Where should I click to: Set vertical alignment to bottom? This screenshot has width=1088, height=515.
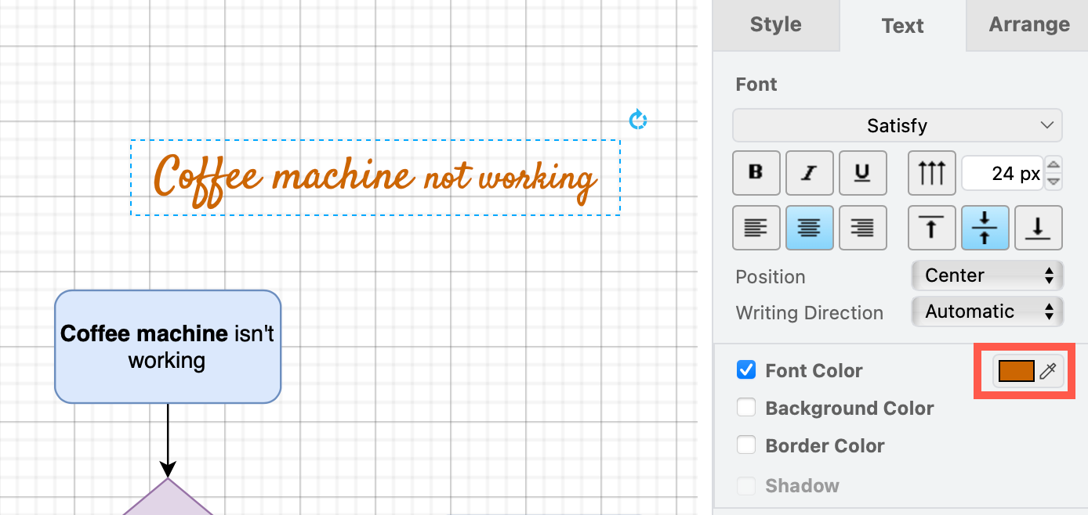tap(1039, 227)
